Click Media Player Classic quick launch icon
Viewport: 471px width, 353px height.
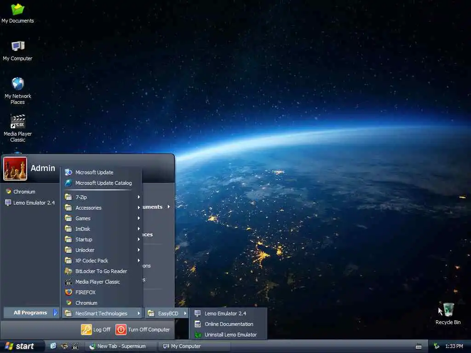(75, 346)
